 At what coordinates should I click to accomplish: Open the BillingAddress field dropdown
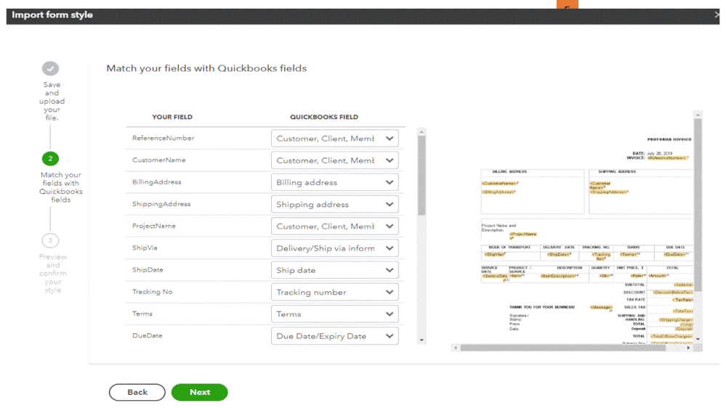(334, 182)
